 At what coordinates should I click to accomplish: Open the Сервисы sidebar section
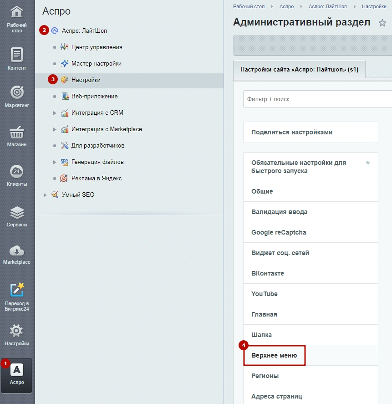17,216
